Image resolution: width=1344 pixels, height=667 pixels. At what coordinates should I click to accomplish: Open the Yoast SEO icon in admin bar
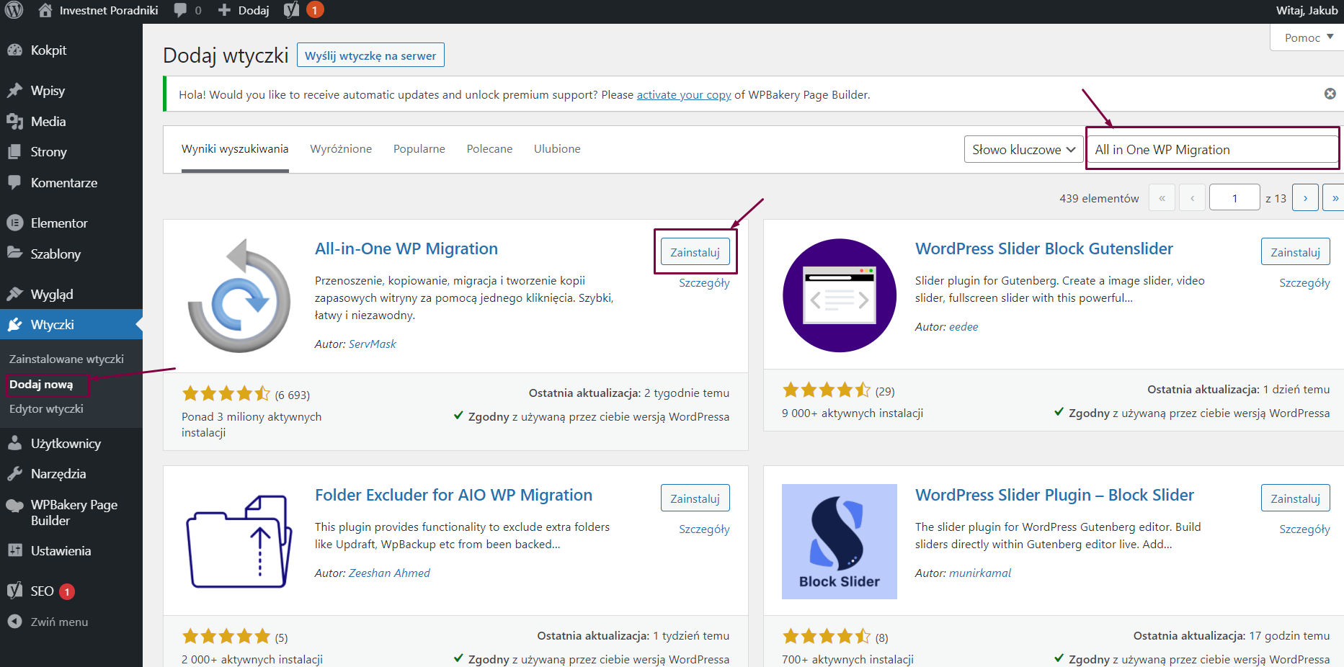[x=291, y=10]
